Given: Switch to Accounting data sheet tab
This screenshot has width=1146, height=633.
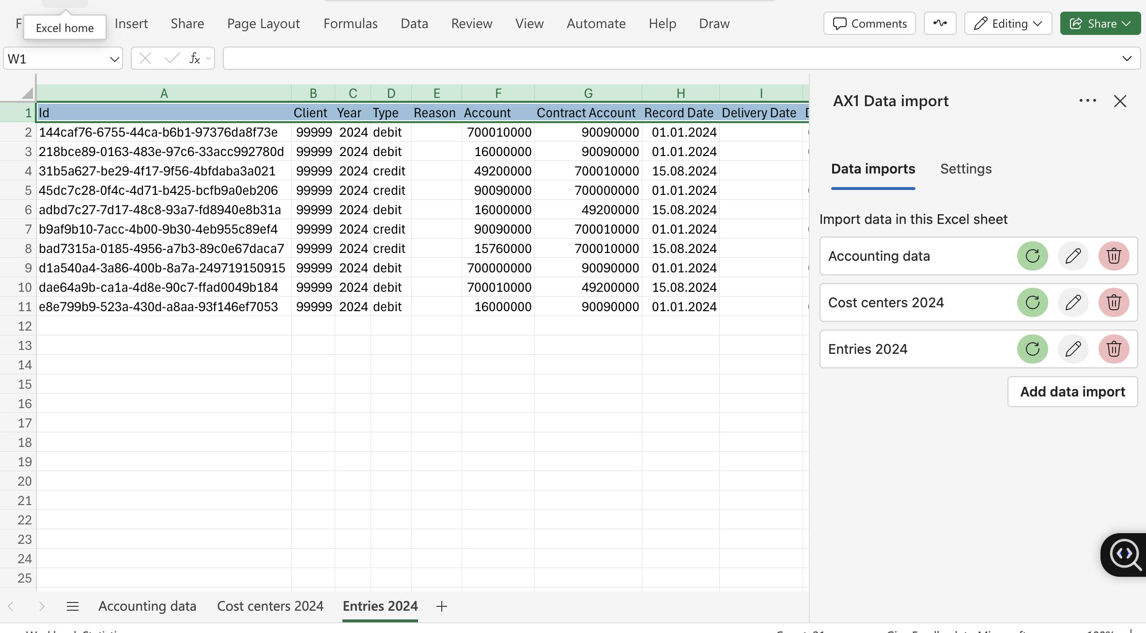Looking at the screenshot, I should pyautogui.click(x=147, y=606).
